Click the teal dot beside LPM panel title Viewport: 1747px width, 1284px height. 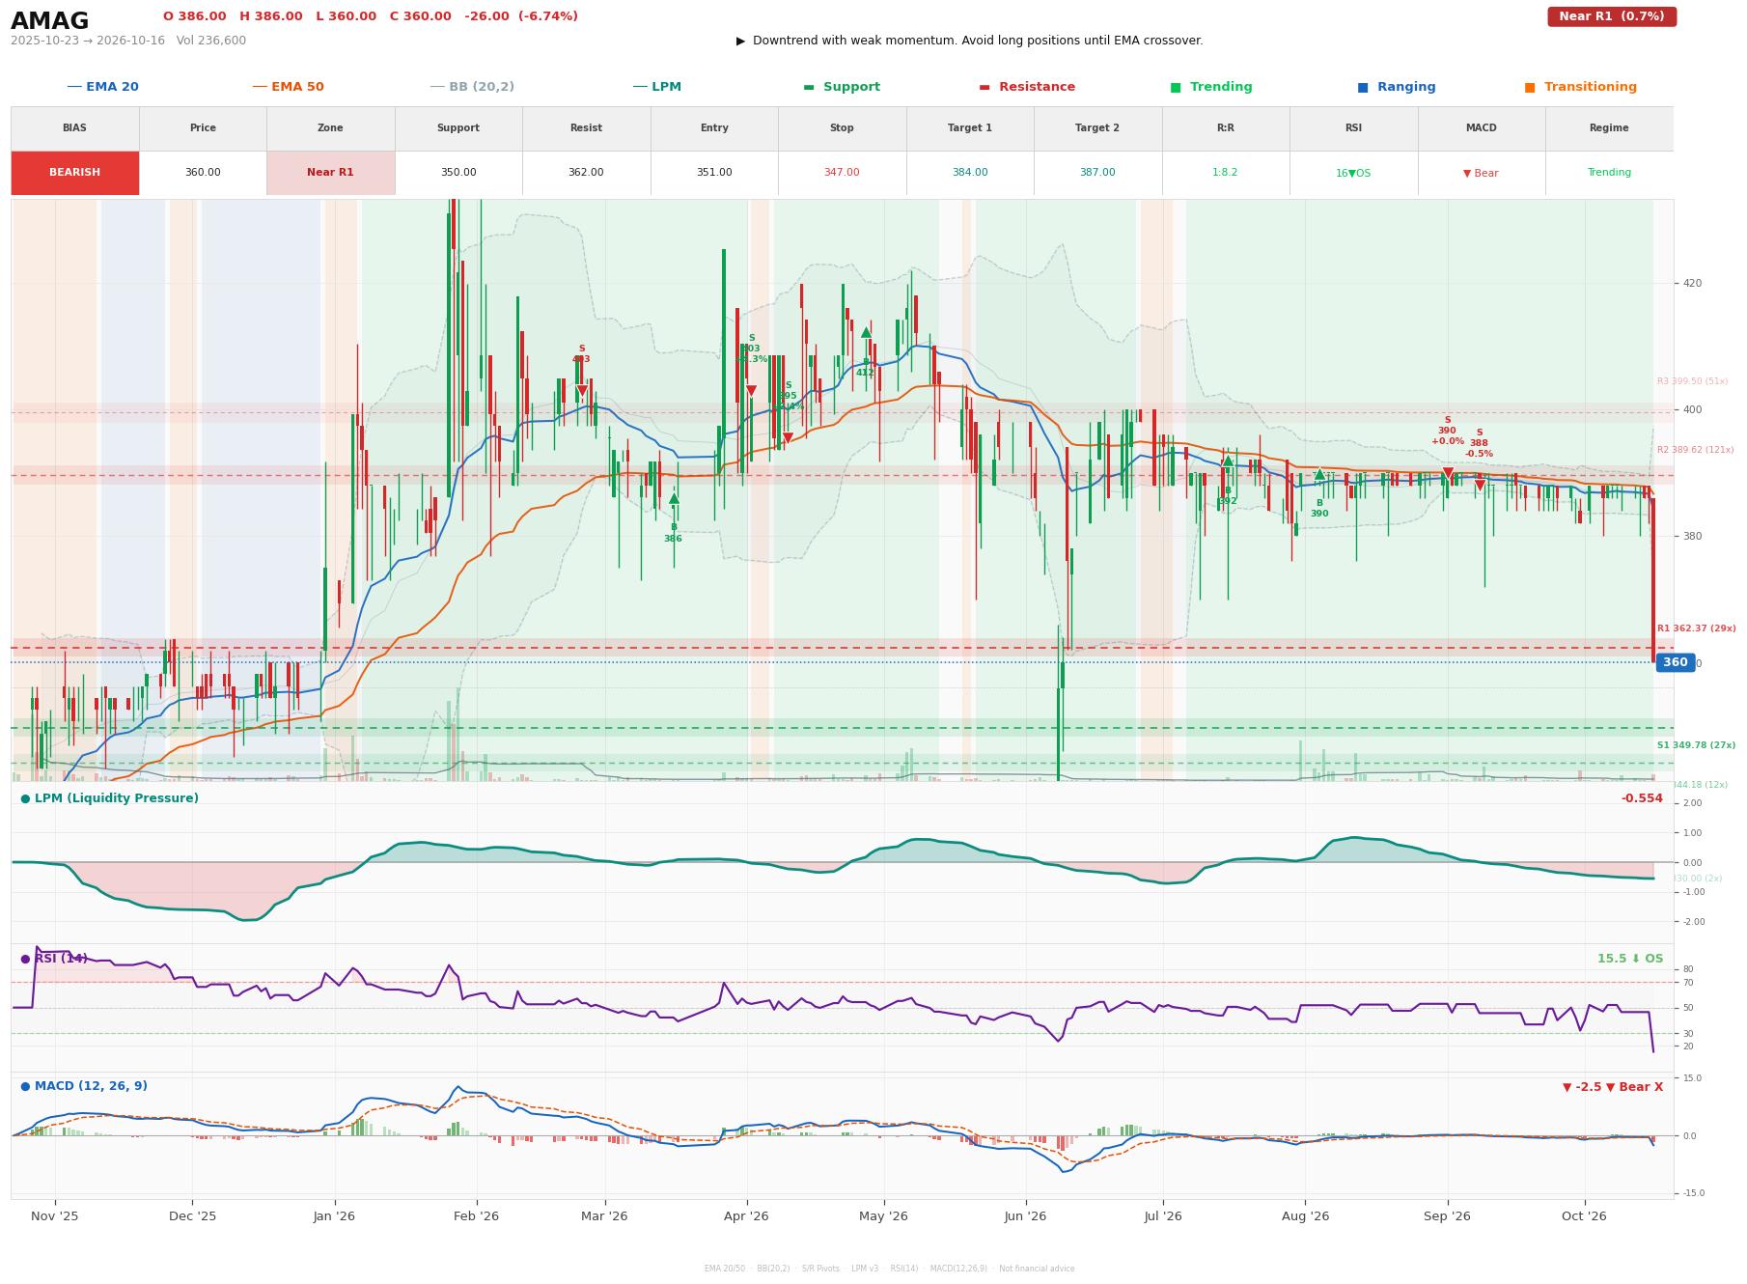click(x=25, y=798)
